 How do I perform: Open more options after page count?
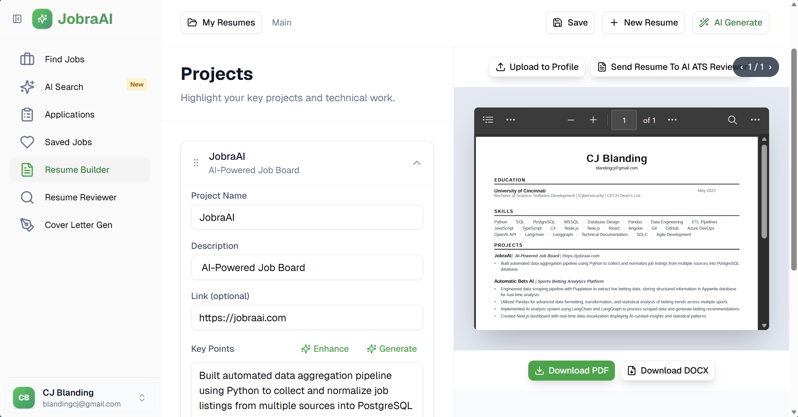pyautogui.click(x=672, y=120)
